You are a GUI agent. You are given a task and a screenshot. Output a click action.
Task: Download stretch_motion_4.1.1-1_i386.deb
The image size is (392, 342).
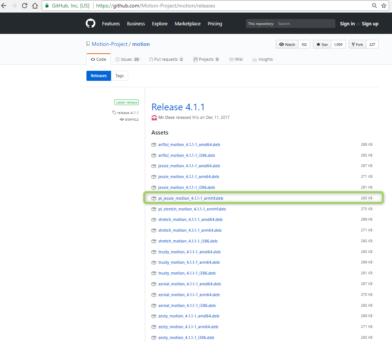click(188, 241)
